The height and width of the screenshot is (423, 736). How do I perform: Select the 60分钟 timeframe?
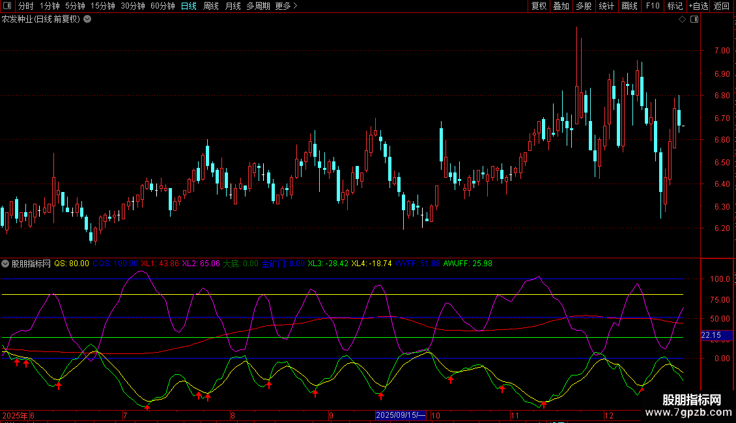[x=162, y=6]
